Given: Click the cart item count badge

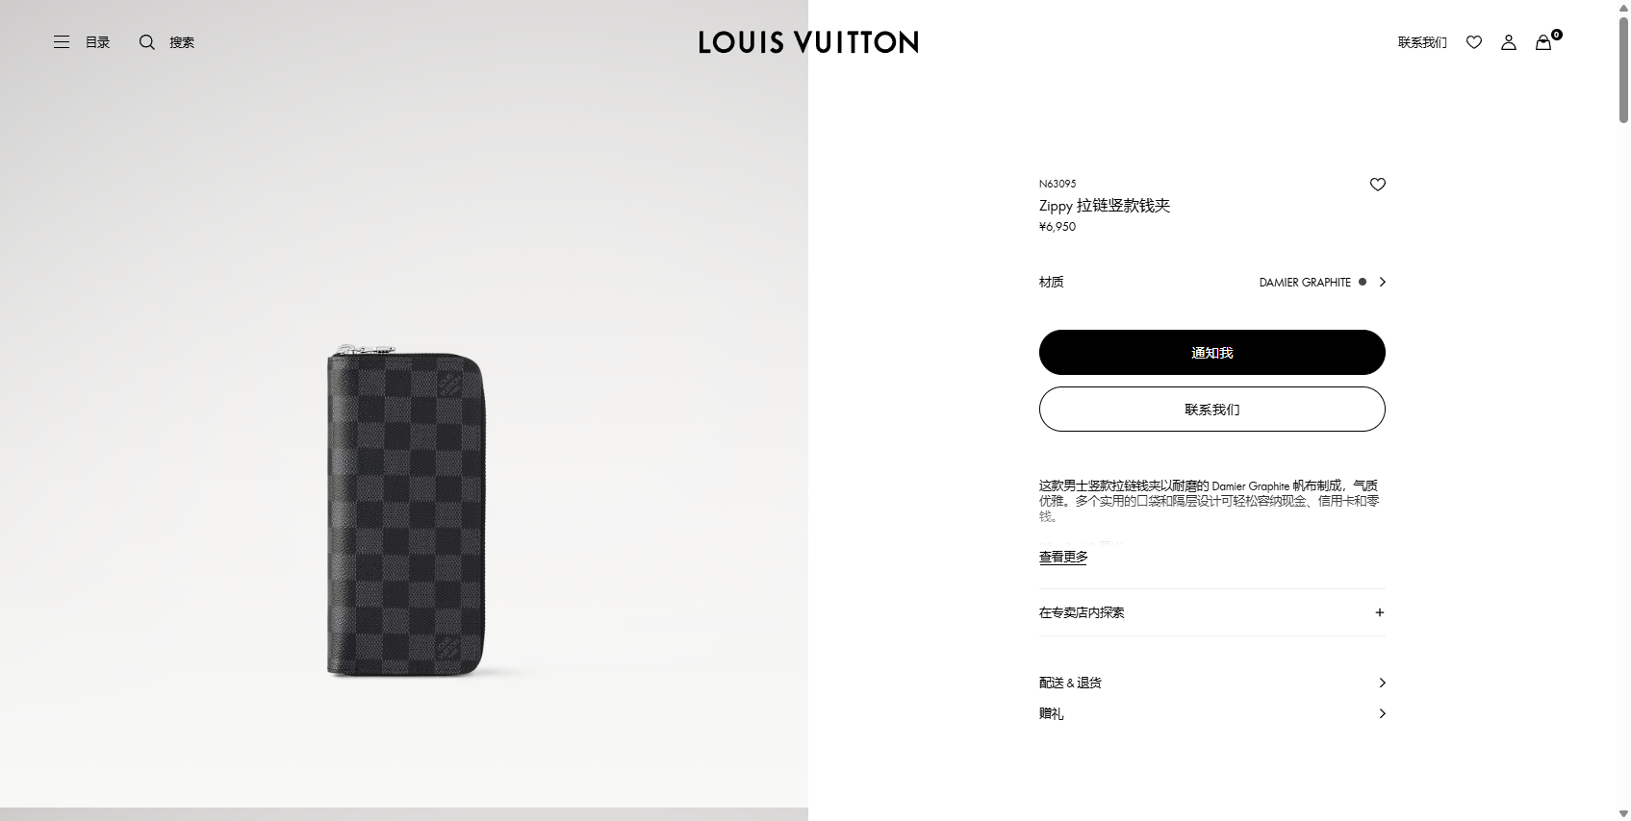Looking at the screenshot, I should [1557, 35].
